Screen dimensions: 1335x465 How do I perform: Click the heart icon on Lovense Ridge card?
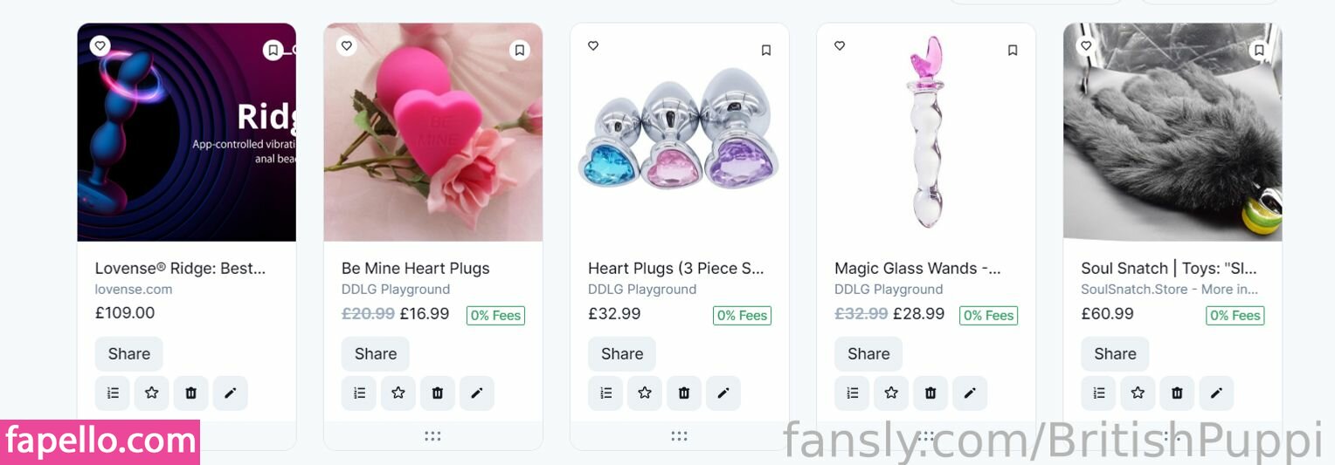pos(100,45)
